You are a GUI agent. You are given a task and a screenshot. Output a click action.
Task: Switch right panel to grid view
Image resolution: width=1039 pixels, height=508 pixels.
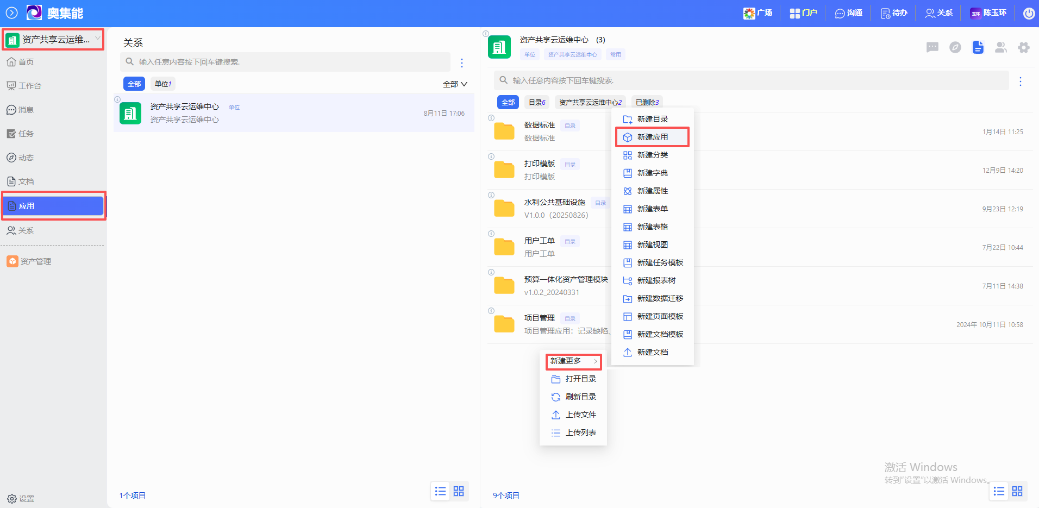coord(1017,491)
